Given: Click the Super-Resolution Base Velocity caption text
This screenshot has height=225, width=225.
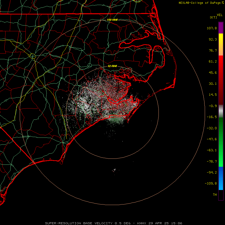Looking at the screenshot, I should pyautogui.click(x=114, y=223).
